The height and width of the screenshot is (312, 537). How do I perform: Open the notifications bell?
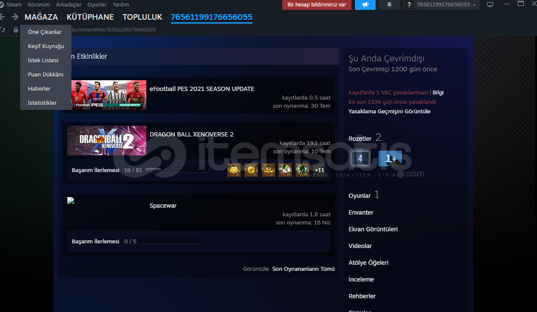tap(389, 5)
